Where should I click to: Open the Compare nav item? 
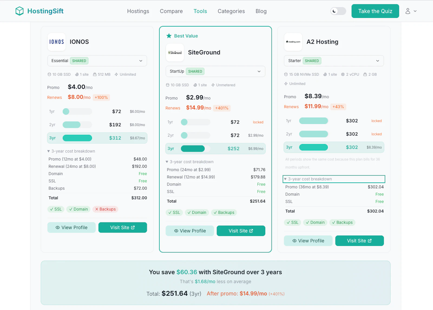click(171, 11)
